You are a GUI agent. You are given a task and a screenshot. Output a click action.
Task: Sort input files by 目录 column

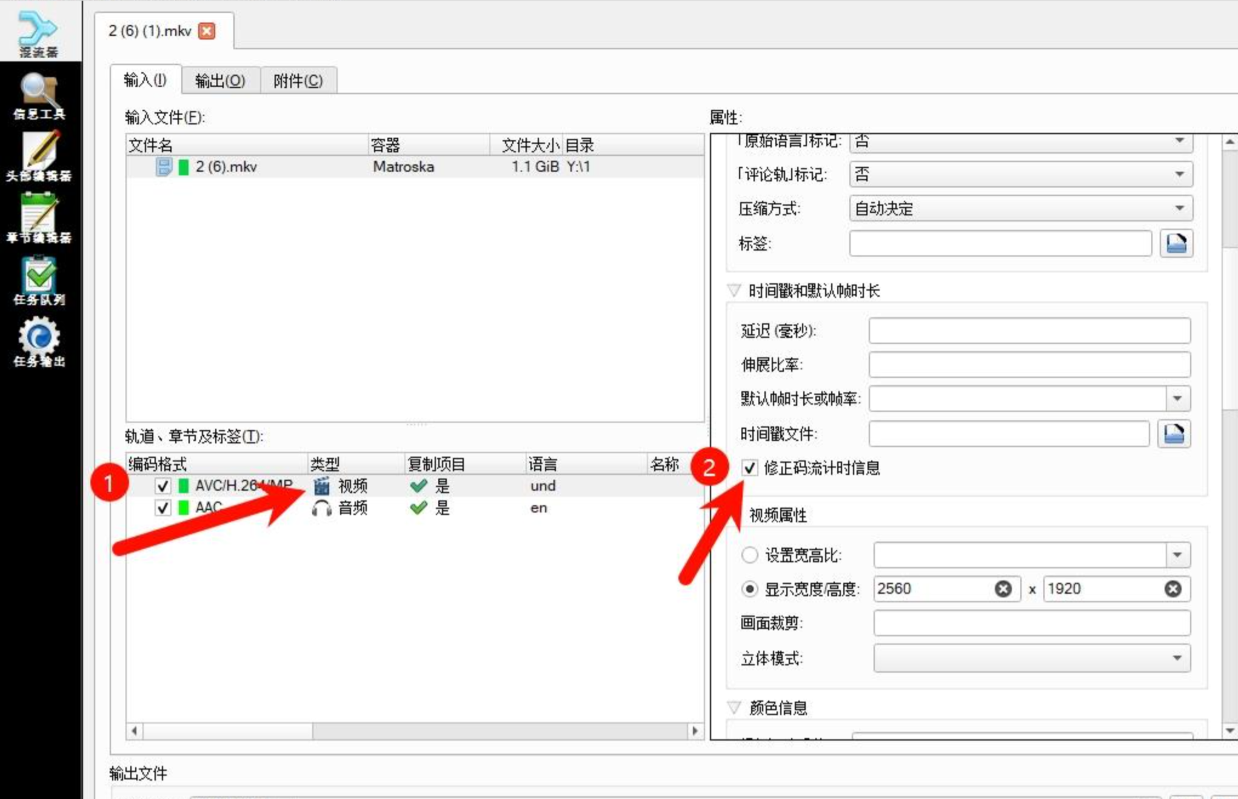tap(633, 145)
